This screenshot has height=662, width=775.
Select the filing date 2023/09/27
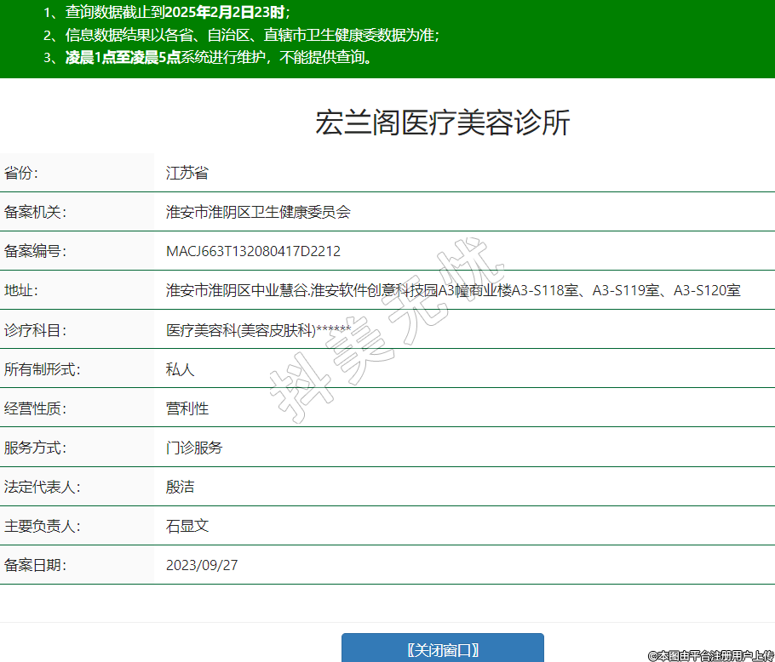201,565
